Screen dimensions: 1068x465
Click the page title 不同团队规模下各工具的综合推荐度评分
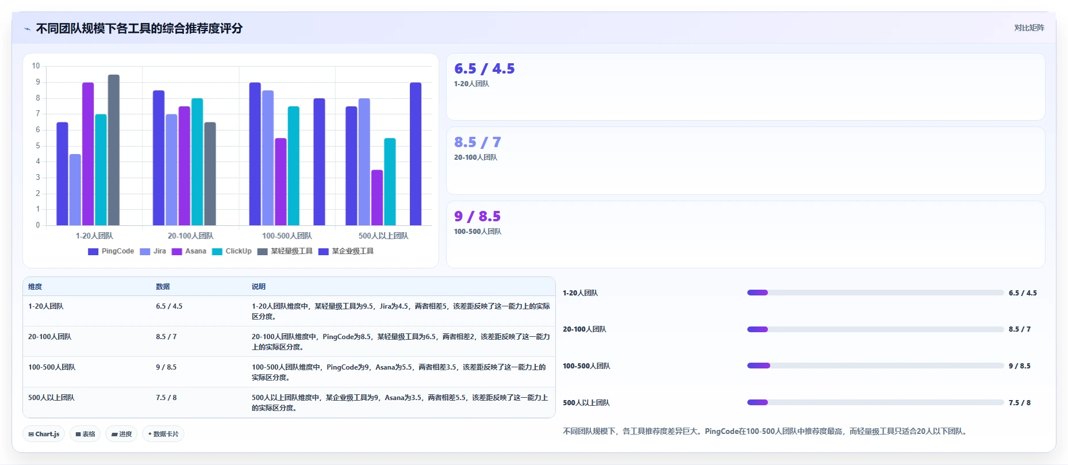(x=139, y=28)
